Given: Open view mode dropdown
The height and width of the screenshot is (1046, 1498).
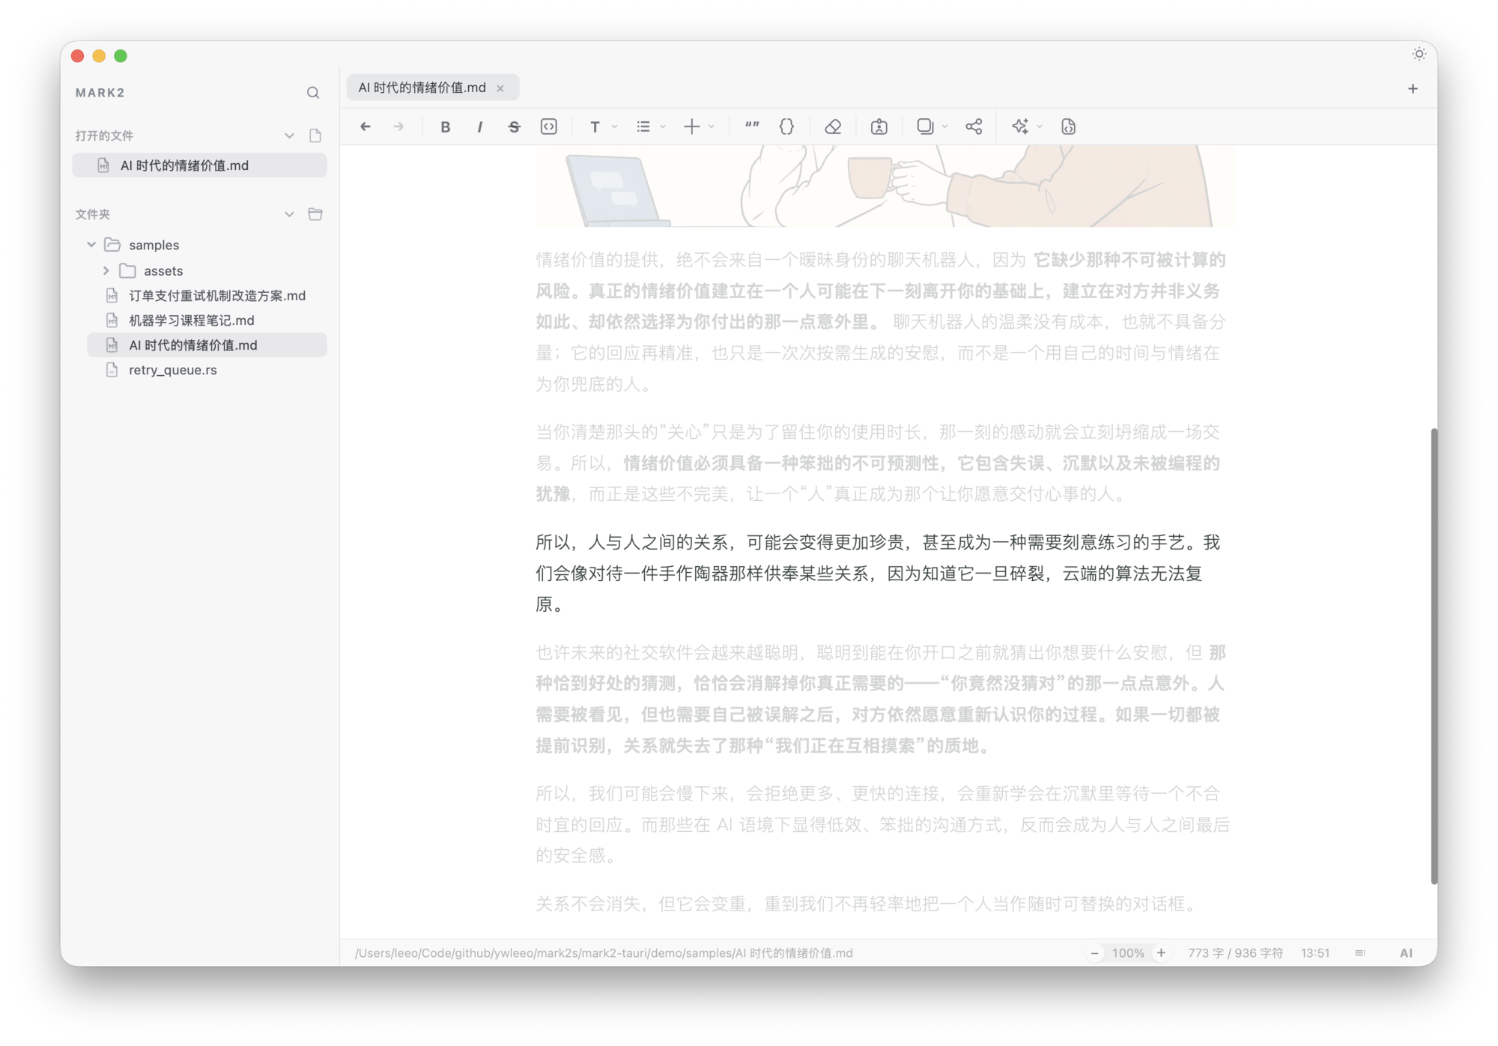Looking at the screenshot, I should point(933,127).
